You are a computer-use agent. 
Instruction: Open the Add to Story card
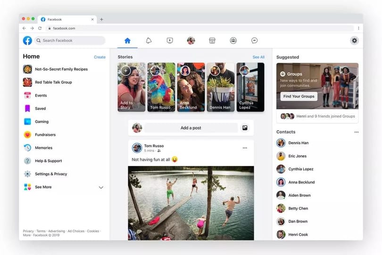(131, 87)
